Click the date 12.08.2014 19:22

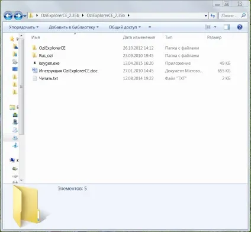tap(138, 78)
